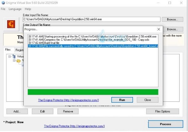This screenshot has height=132, width=188.
Task: Click Browse next to the input file name
Action: tap(173, 19)
